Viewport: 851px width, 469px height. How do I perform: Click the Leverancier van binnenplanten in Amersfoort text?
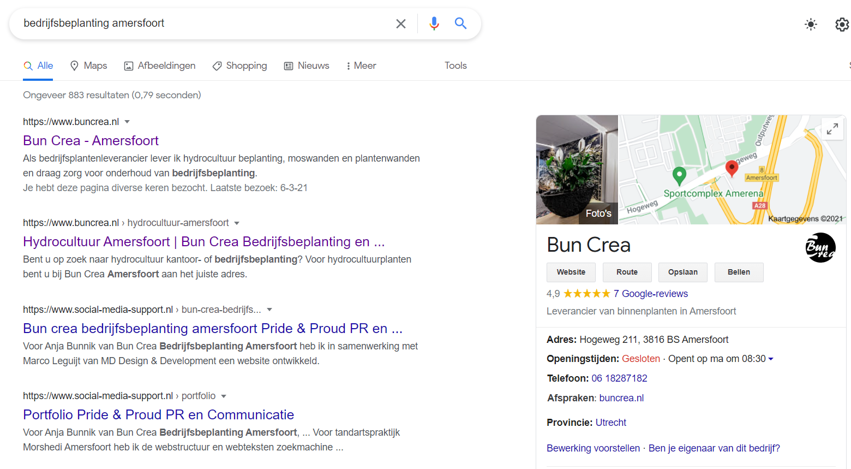[642, 311]
